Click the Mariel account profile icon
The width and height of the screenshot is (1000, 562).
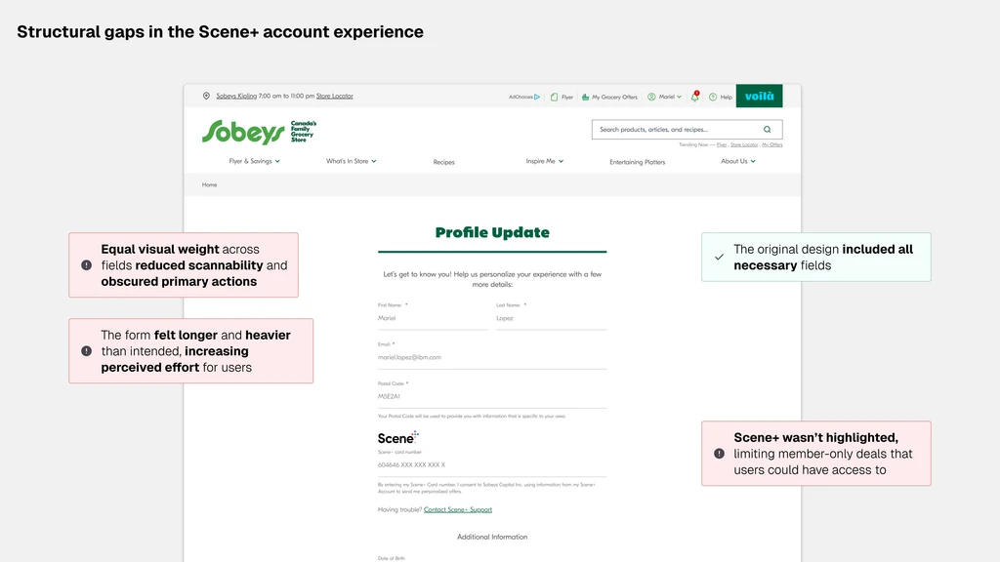click(651, 97)
